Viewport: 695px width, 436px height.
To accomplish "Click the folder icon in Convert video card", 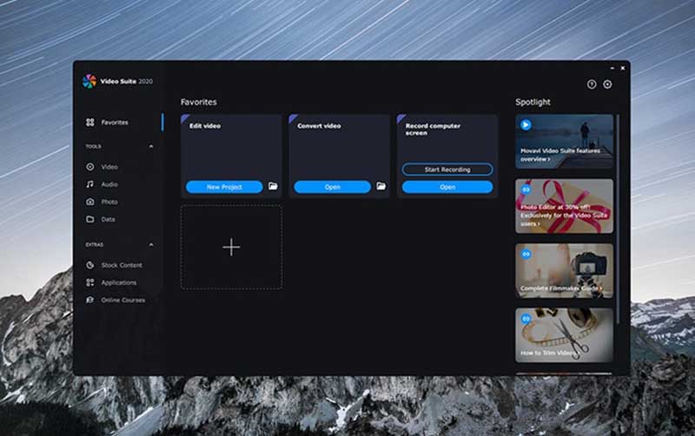I will [381, 187].
